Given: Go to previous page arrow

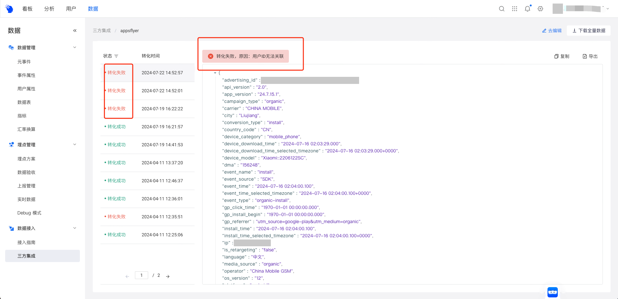Looking at the screenshot, I should click(127, 276).
